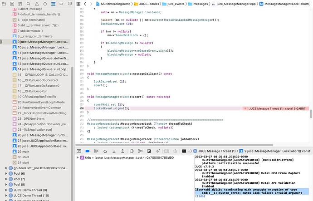Go forward in editor history
The width and height of the screenshot is (313, 201).
click(x=91, y=4)
